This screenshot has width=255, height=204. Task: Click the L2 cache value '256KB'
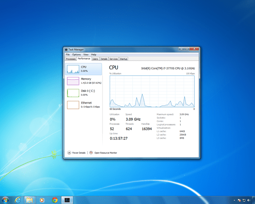click(183, 135)
